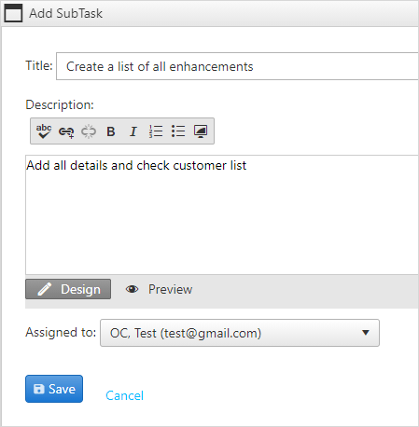This screenshot has height=427, width=419.
Task: Click the eye icon beside Preview
Action: 132,289
